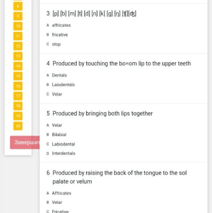Pick answer C stop for question 3
This screenshot has width=212, height=213.
(x=56, y=44)
